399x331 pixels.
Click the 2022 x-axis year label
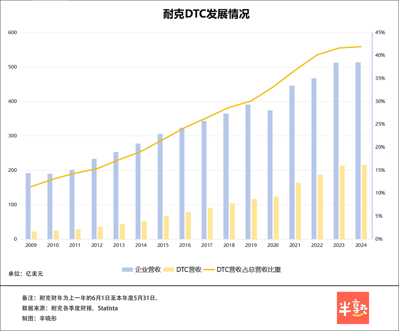(x=317, y=245)
